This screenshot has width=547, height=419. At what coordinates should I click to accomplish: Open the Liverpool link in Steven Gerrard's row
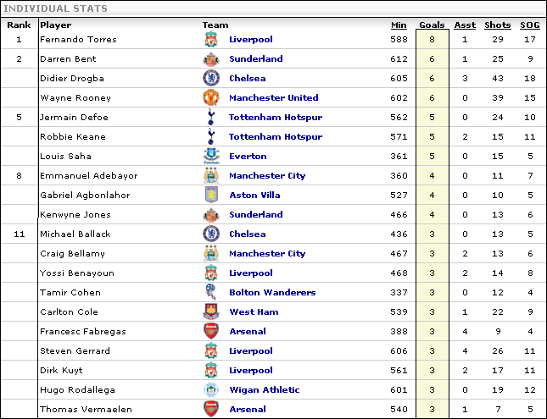251,350
